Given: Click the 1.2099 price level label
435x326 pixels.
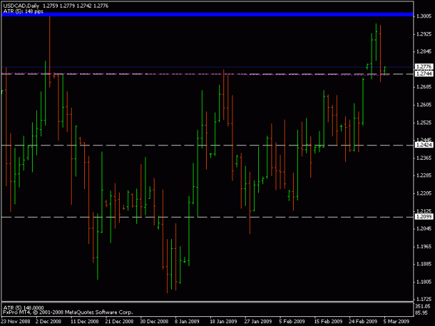Looking at the screenshot, I should [424, 217].
